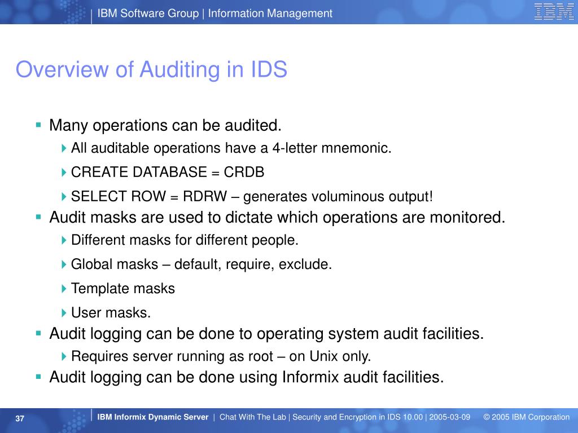Click the IBM logo in header
The image size is (578, 433).
[x=554, y=12]
